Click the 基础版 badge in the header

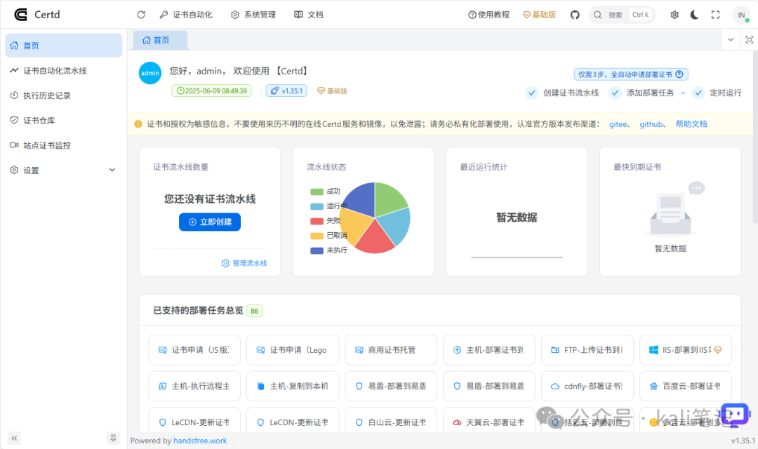click(x=539, y=15)
